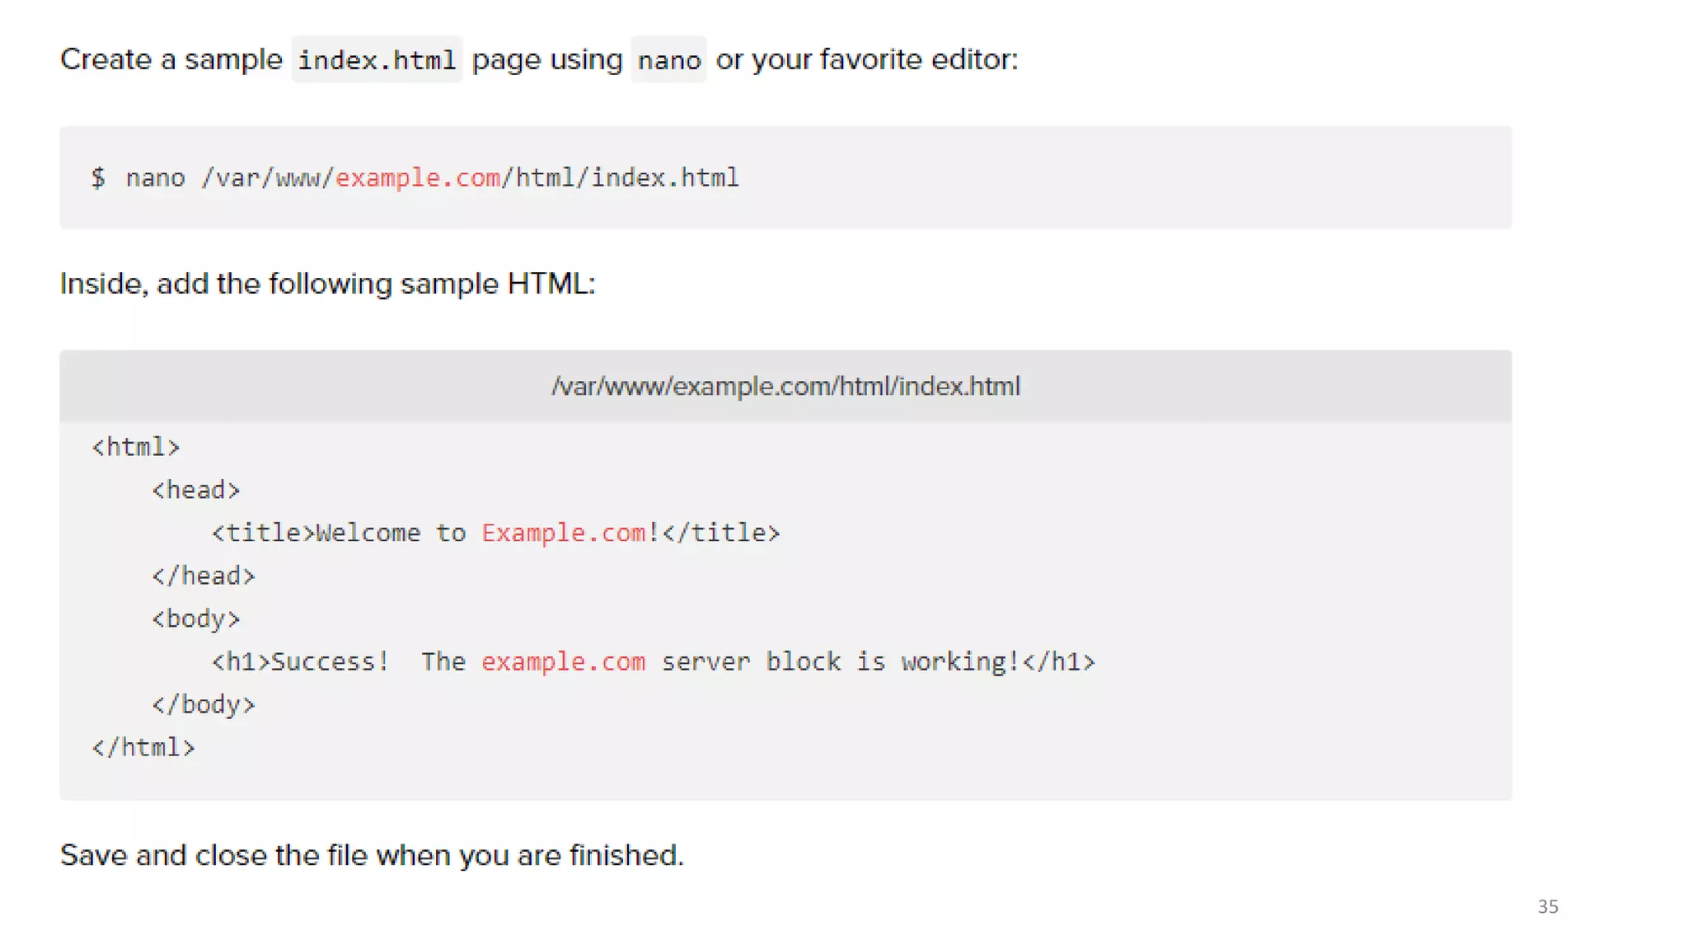Click red Example.com in the title line
This screenshot has width=1688, height=950.
[564, 533]
